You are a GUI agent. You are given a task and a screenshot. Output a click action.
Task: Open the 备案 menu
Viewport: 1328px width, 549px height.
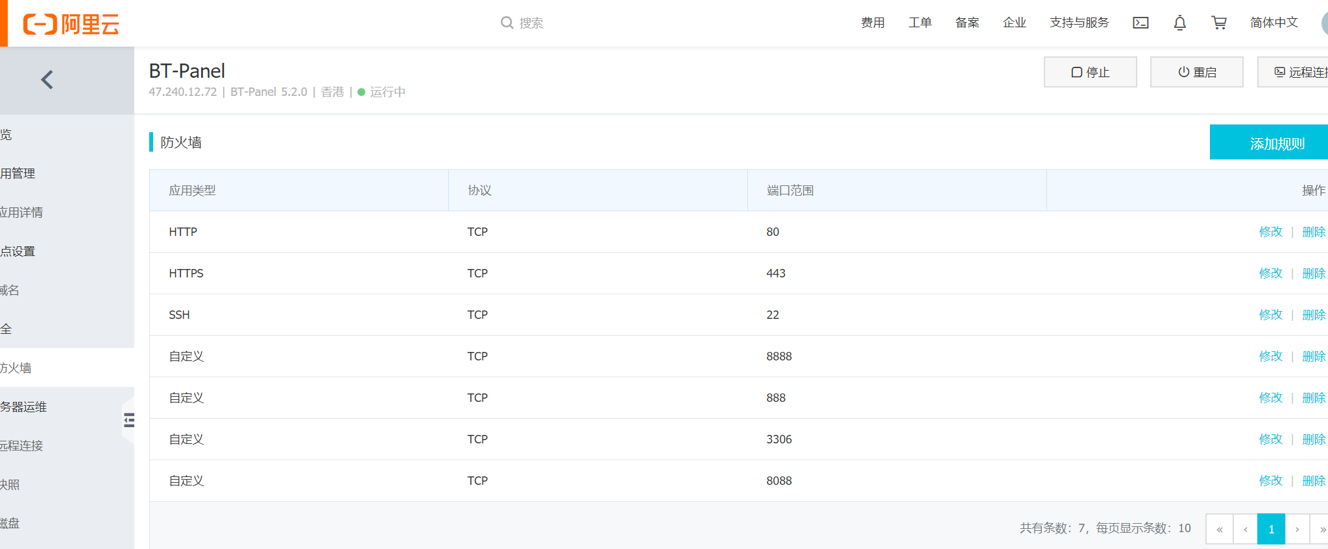[x=967, y=23]
